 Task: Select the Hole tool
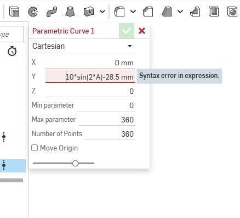(x=232, y=12)
